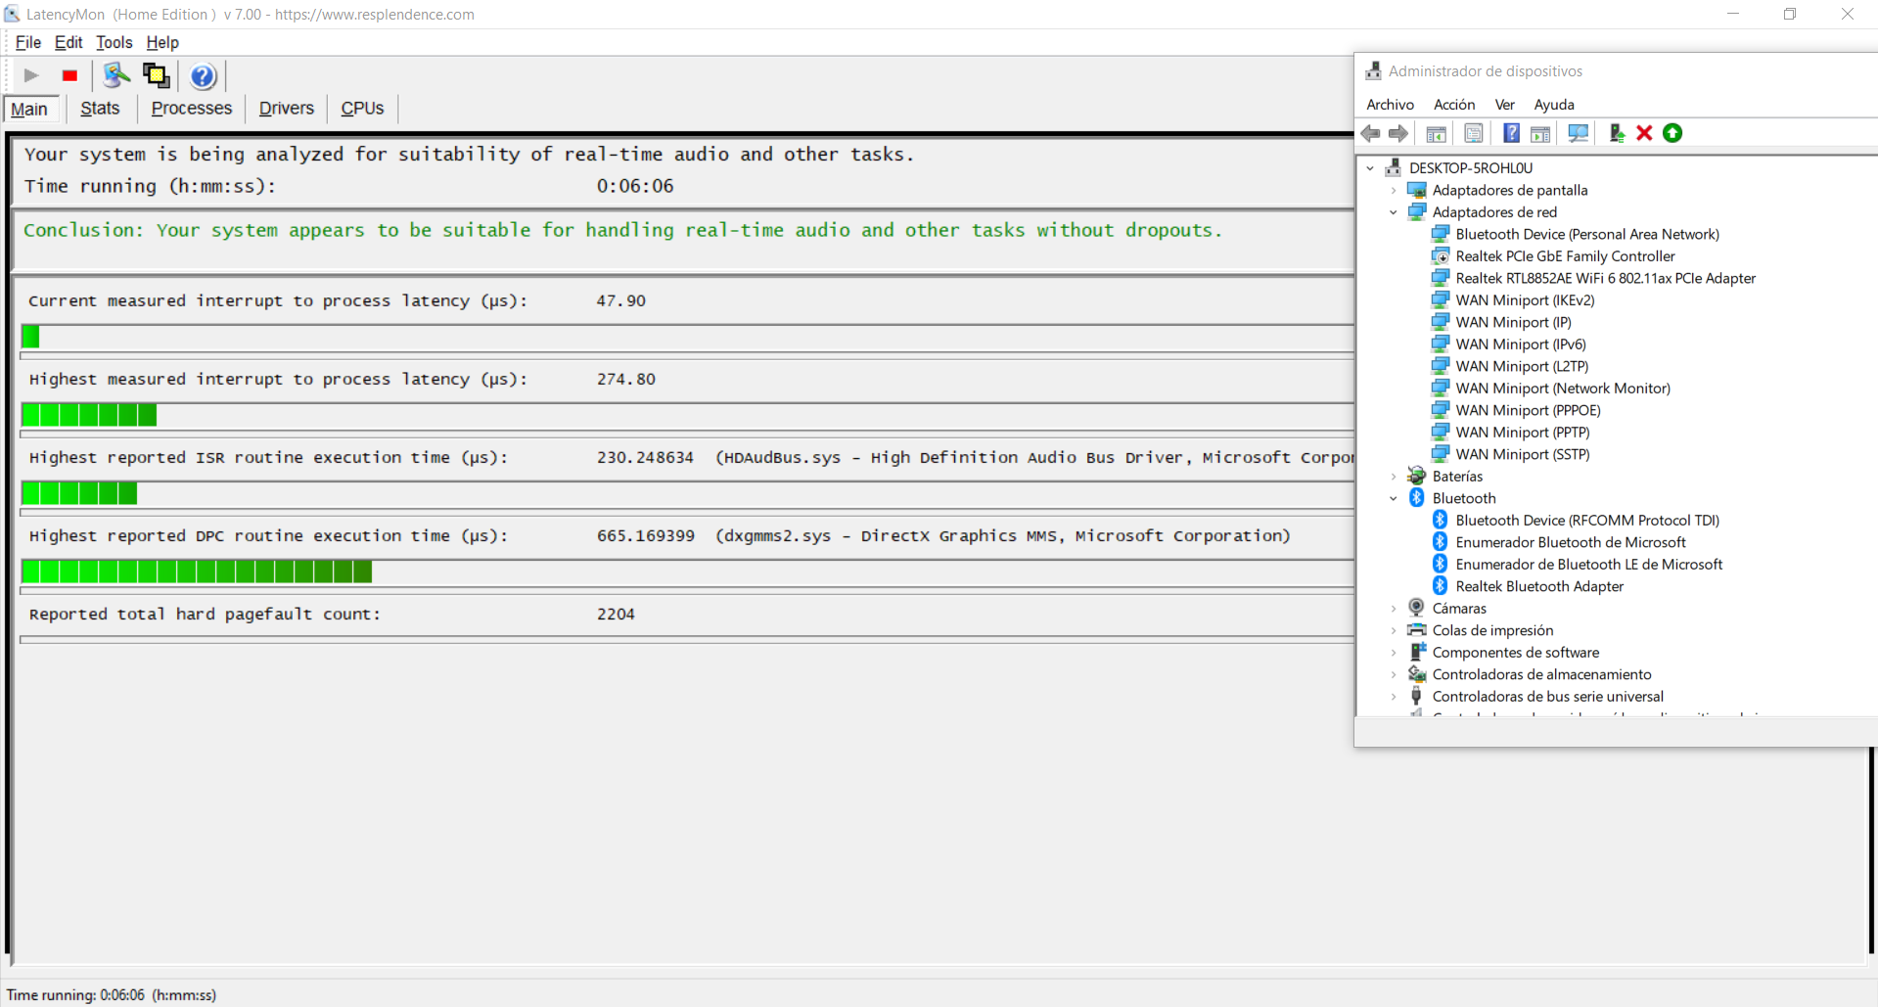Click the LatencyMon title bar app icon
This screenshot has width=1878, height=1007.
[x=12, y=14]
